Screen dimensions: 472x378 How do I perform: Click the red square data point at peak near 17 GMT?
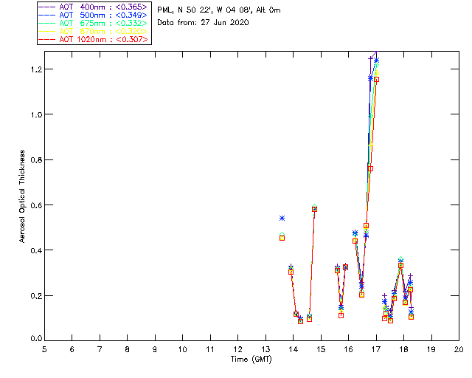376,79
